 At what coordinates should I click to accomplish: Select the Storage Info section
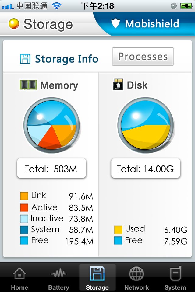[59, 59]
